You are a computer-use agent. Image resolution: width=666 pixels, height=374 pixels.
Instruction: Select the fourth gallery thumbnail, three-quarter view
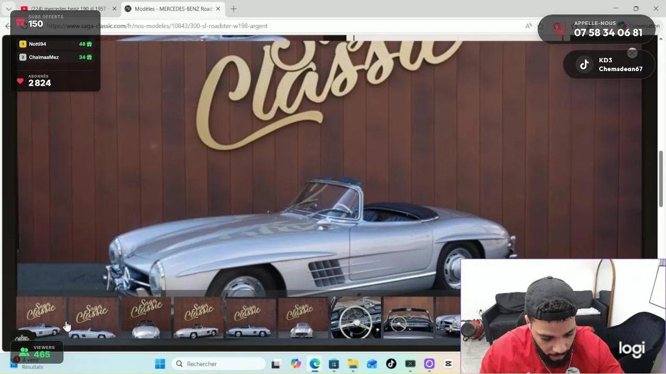click(x=199, y=317)
